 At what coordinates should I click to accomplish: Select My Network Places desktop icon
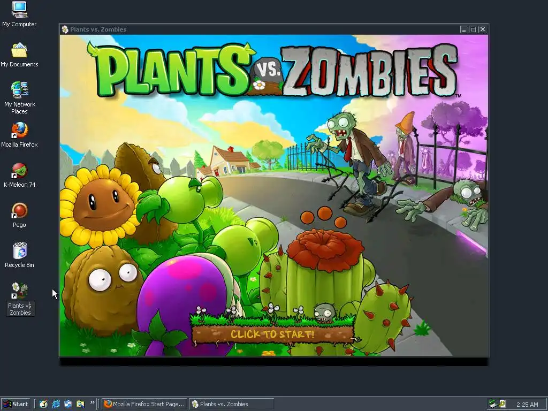[x=19, y=98]
